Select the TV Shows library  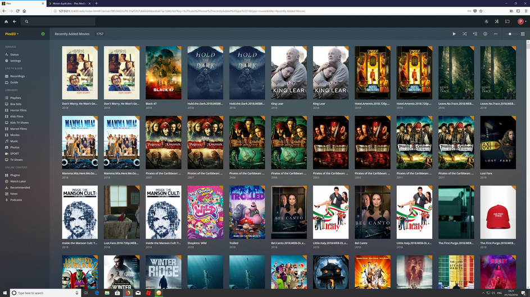pyautogui.click(x=16, y=160)
